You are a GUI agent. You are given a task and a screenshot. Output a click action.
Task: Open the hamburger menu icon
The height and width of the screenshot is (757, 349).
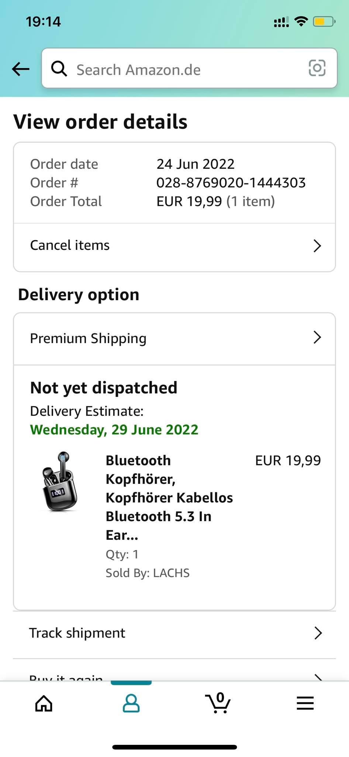[305, 703]
